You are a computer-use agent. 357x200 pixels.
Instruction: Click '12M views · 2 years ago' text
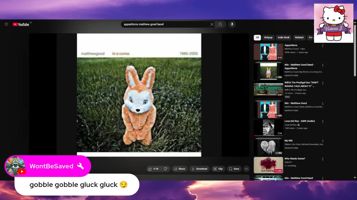point(296,128)
